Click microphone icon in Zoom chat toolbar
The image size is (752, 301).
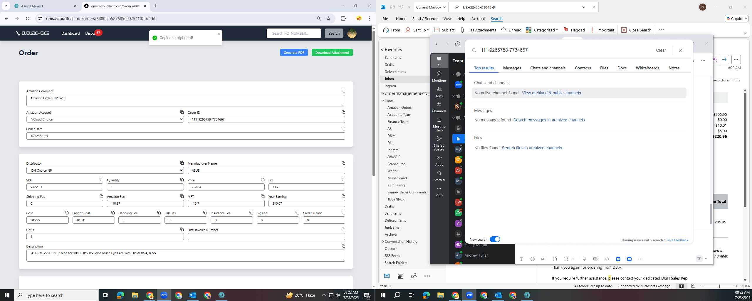pos(585,259)
